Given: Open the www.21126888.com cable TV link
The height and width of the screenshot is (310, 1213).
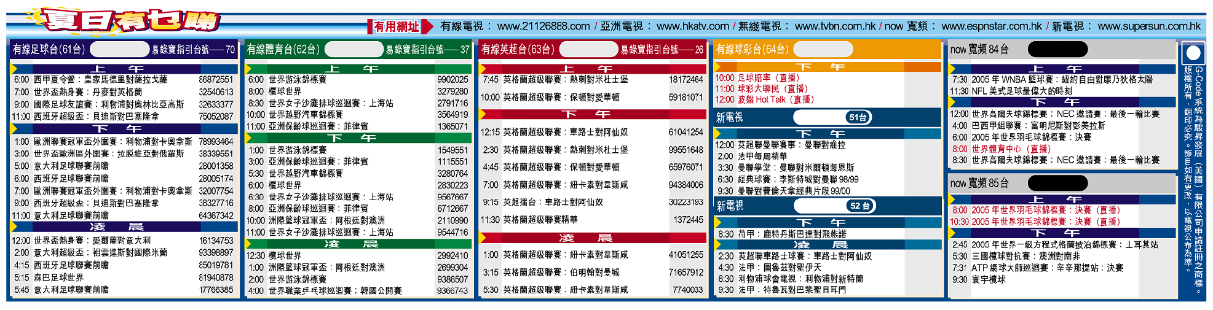Looking at the screenshot, I should tap(543, 26).
